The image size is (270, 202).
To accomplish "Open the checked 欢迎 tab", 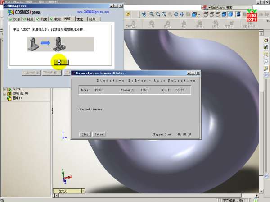I will pos(15,19).
